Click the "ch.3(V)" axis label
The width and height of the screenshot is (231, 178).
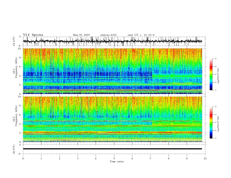(x=14, y=149)
